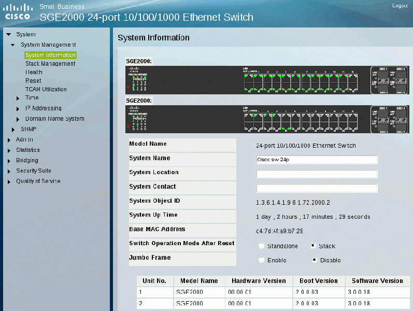Focus the System Contact input field
Screen dimensions: 413x311
click(317, 188)
